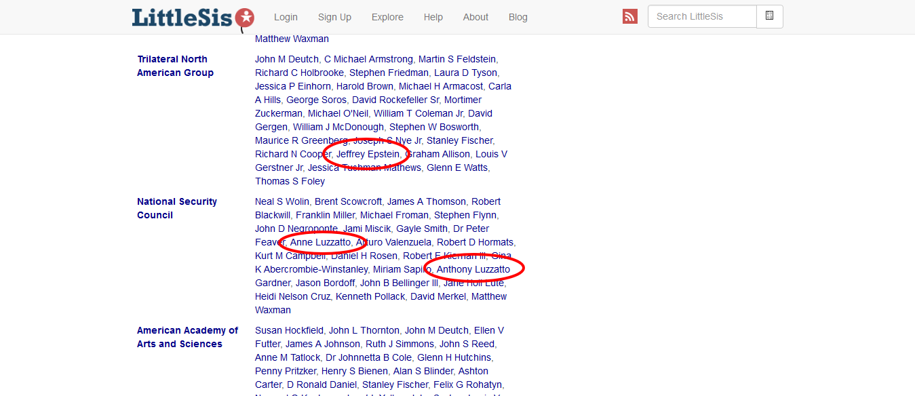The height and width of the screenshot is (396, 915).
Task: Click Glenn E Watts link
Action: pyautogui.click(x=458, y=167)
